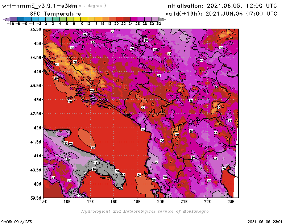Click the '44.5N' latitude axis label

[x=36, y=58]
